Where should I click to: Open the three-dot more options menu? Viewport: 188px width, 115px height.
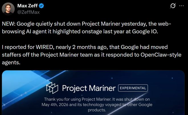coord(181,6)
